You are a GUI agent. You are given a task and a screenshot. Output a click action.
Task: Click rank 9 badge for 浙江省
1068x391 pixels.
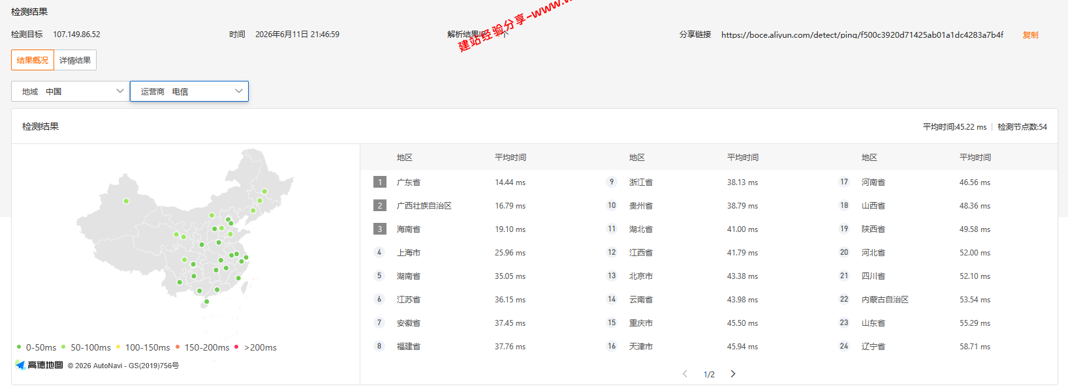[612, 182]
